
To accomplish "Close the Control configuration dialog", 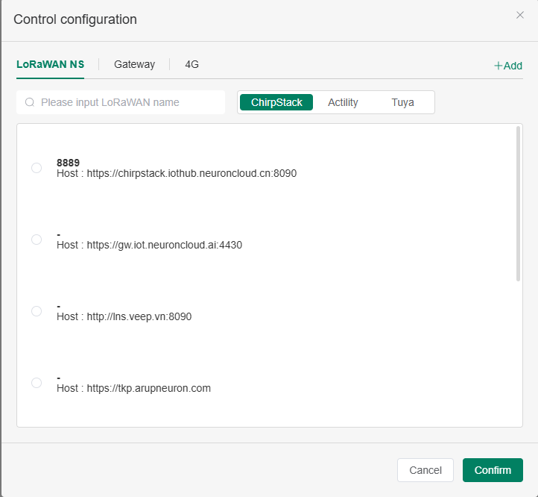I will (520, 15).
